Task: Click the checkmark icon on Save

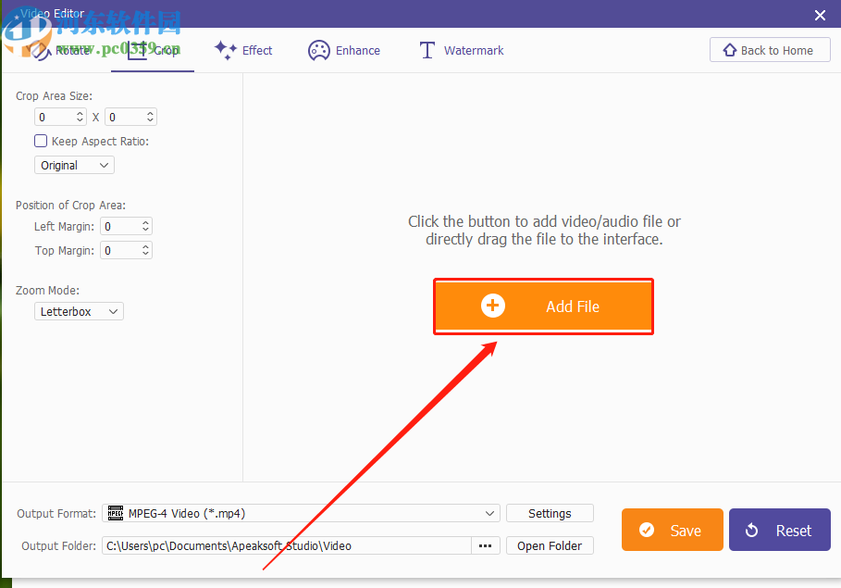Action: (647, 530)
